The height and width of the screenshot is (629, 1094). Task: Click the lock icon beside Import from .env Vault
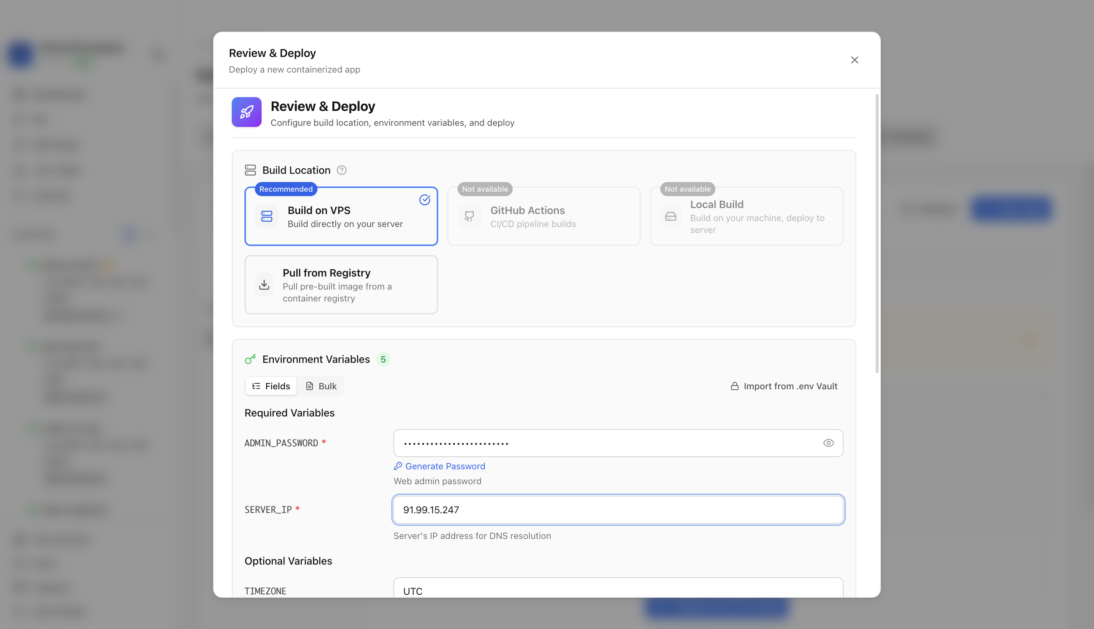735,386
